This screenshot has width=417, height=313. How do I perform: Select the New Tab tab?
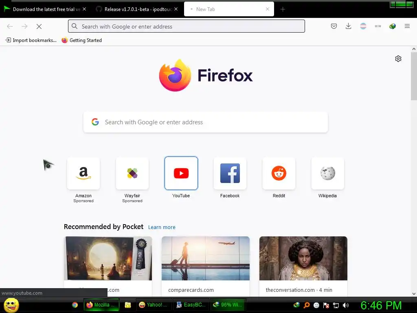coord(229,9)
